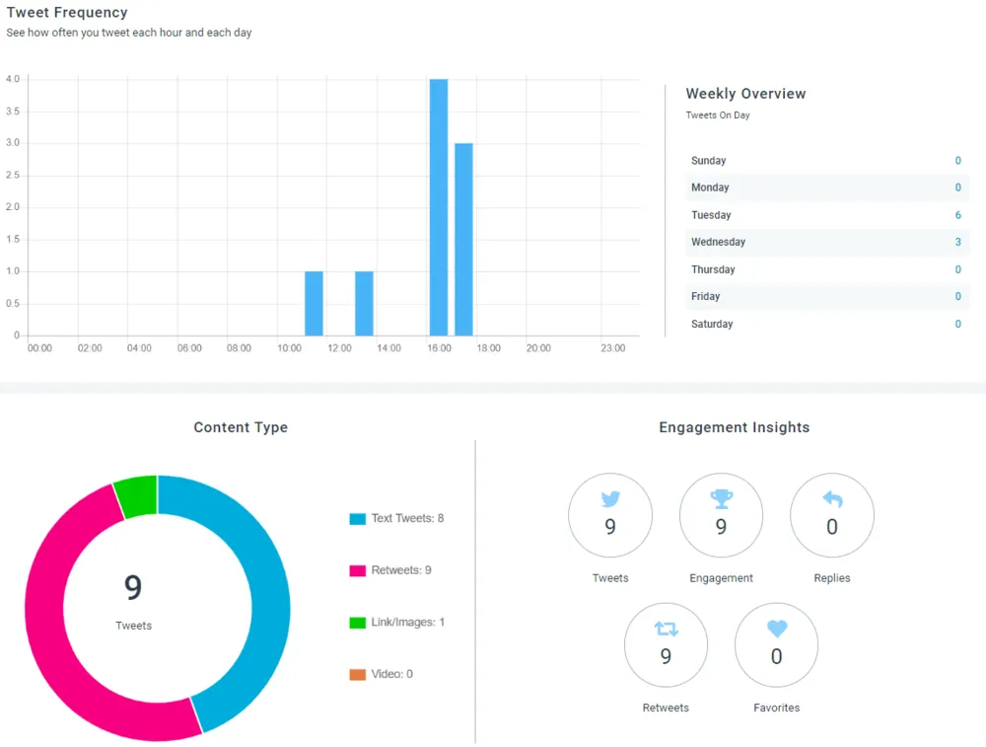This screenshot has height=747, width=986.
Task: Toggle the Link/Images green legend swatch
Action: tap(357, 623)
